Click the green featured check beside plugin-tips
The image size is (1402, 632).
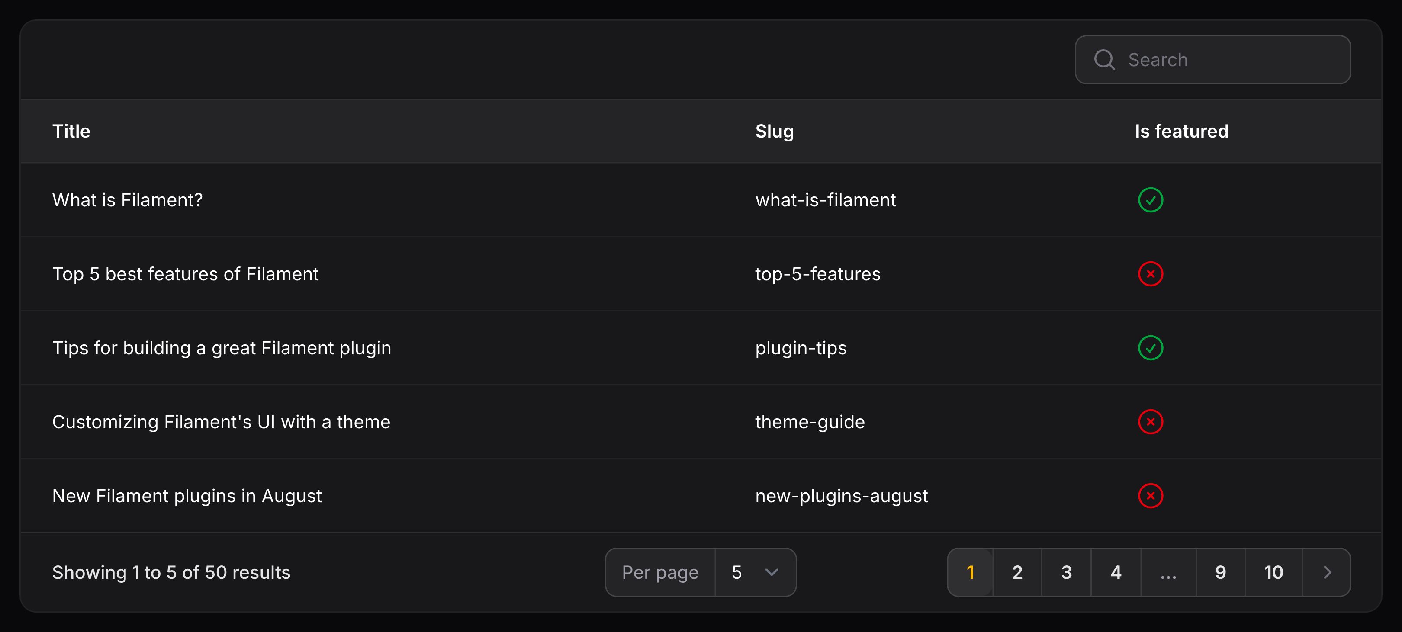coord(1150,347)
